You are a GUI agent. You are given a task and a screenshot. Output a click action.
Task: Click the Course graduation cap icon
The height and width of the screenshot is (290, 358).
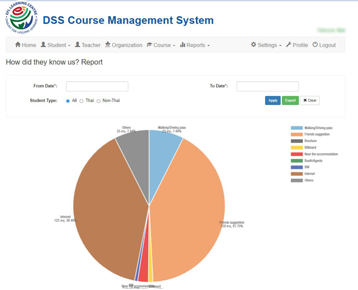coord(149,45)
